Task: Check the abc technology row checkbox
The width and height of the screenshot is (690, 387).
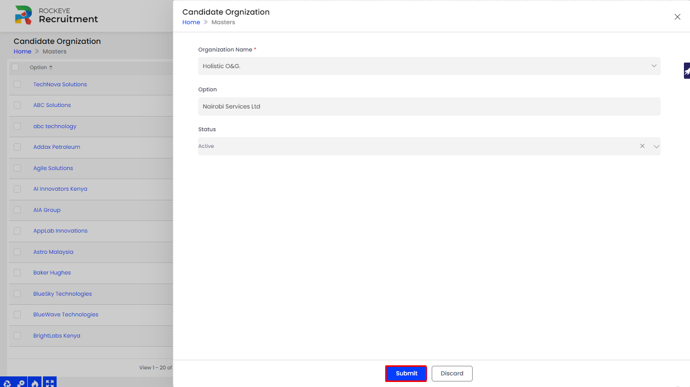Action: tap(17, 126)
